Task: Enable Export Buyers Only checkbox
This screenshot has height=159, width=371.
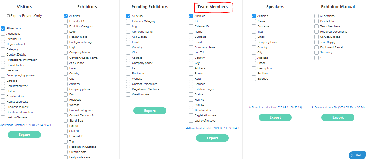Action: coord(8,16)
